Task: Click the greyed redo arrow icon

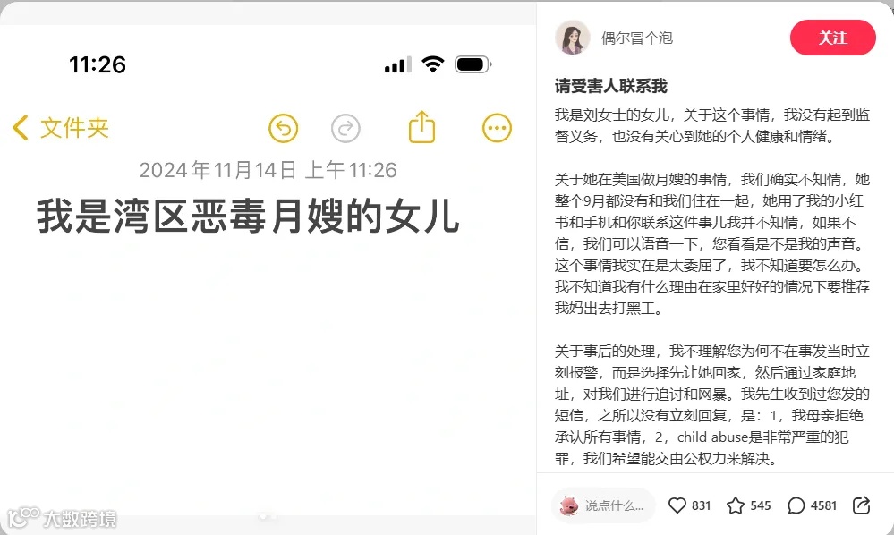Action: pyautogui.click(x=345, y=128)
